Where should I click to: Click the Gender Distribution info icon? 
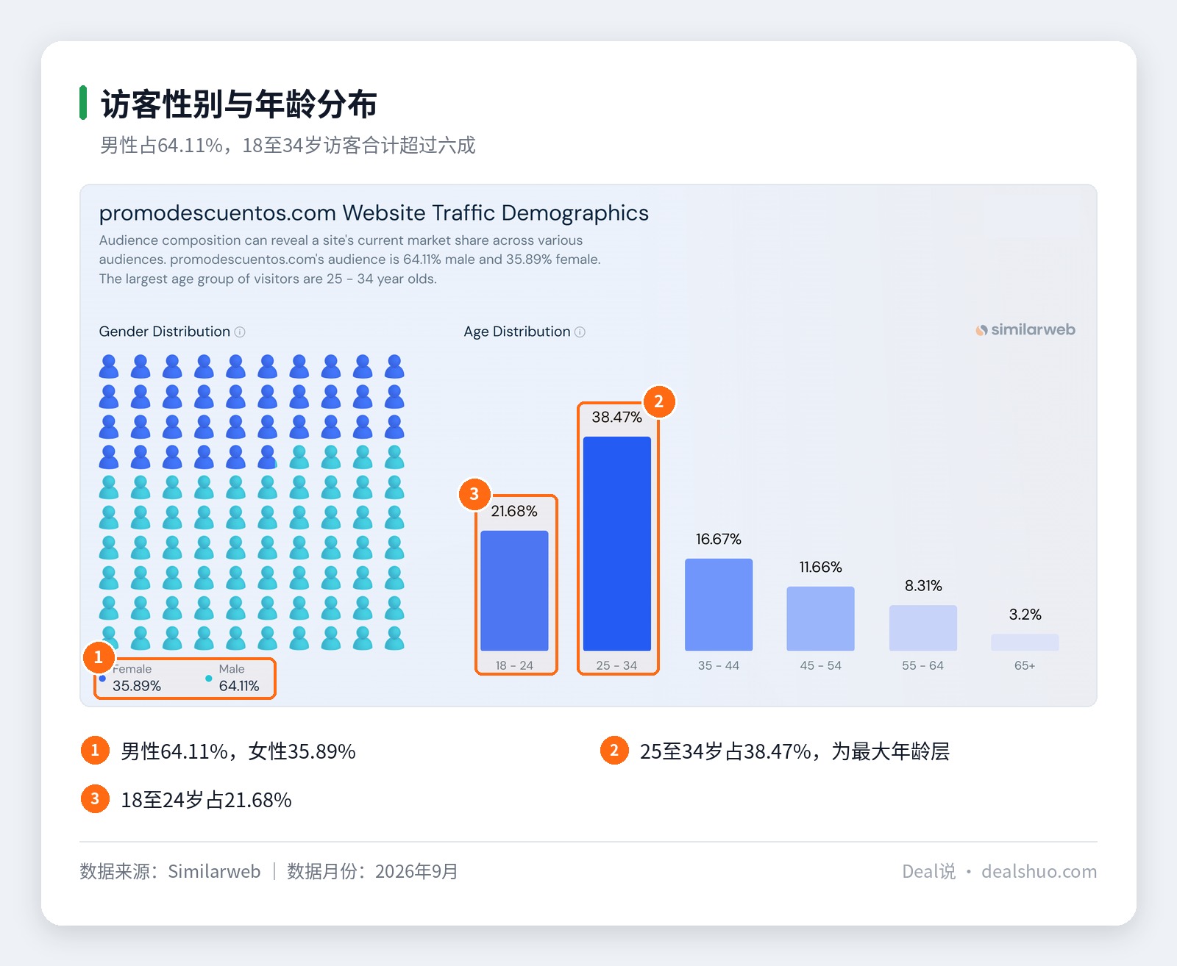[x=240, y=332]
